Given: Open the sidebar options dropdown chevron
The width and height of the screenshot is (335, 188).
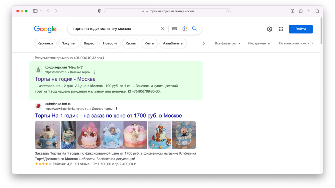Looking at the screenshot, I should pyautogui.click(x=41, y=11).
